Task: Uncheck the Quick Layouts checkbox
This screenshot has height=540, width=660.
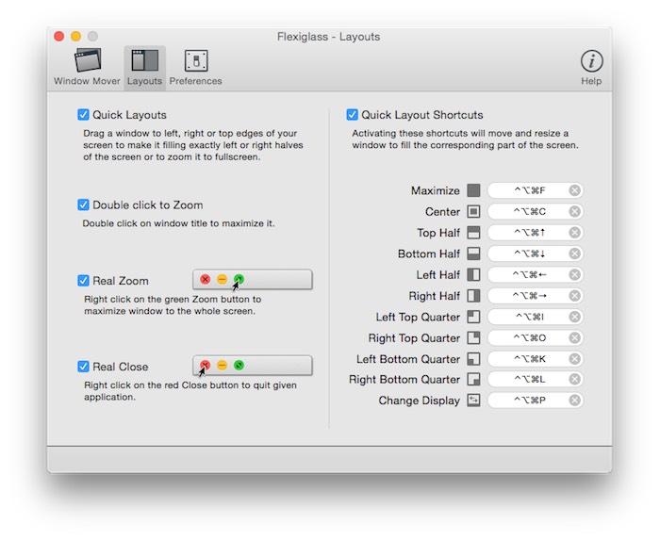Action: pos(83,115)
